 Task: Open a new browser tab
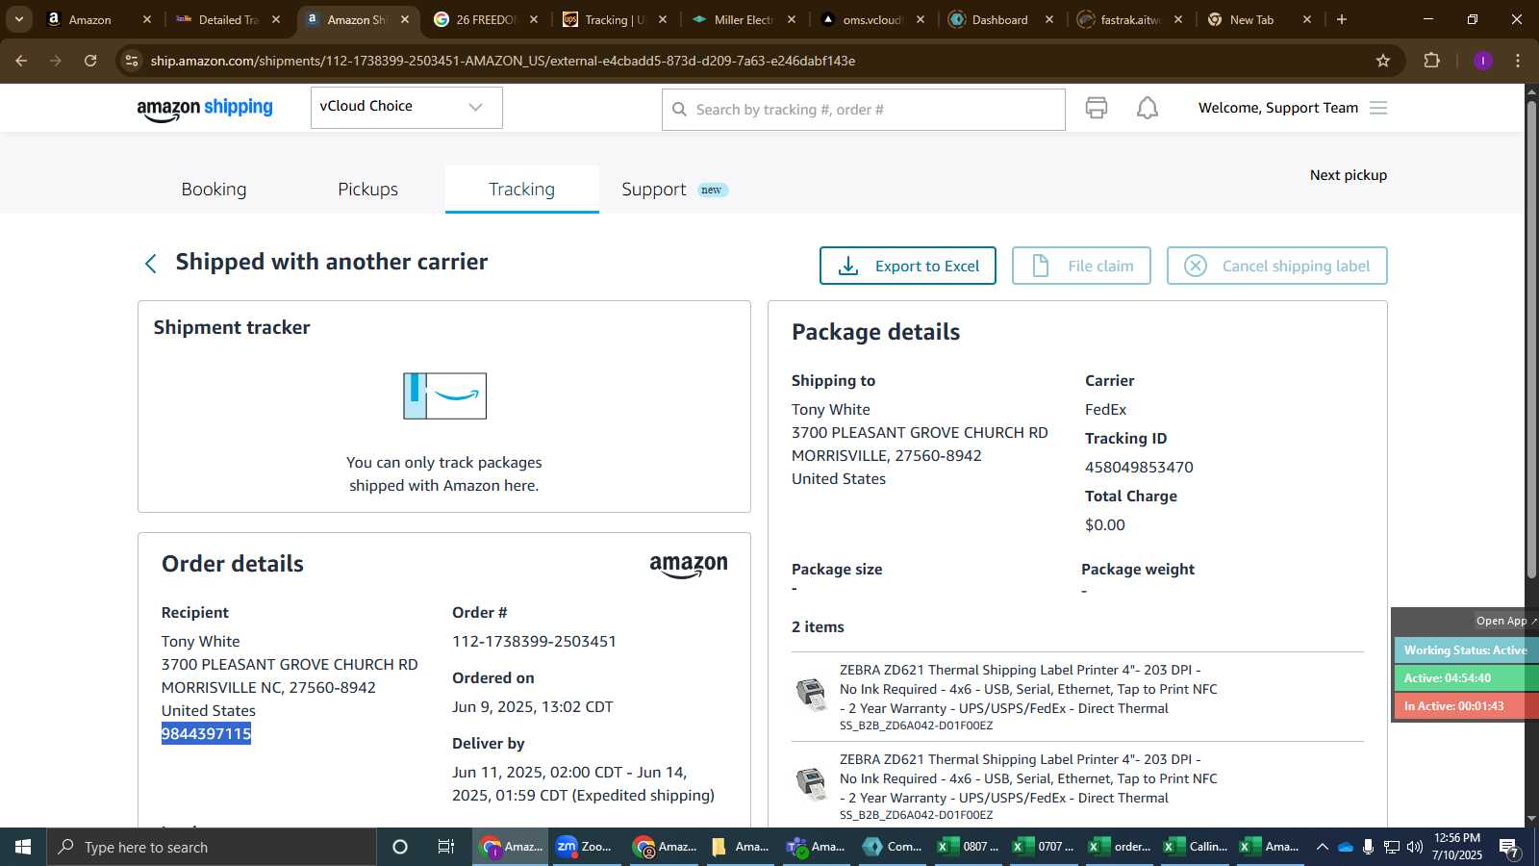[1342, 19]
